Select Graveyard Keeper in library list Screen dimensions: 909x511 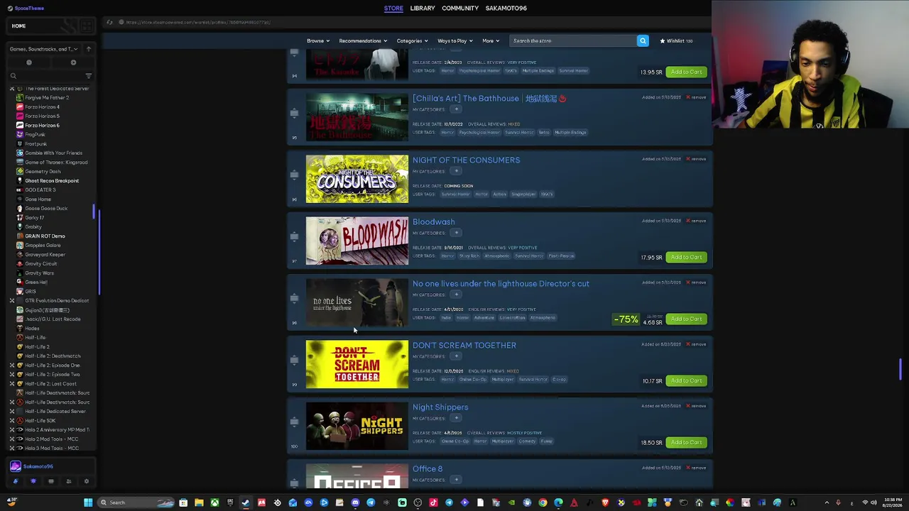[x=45, y=255]
